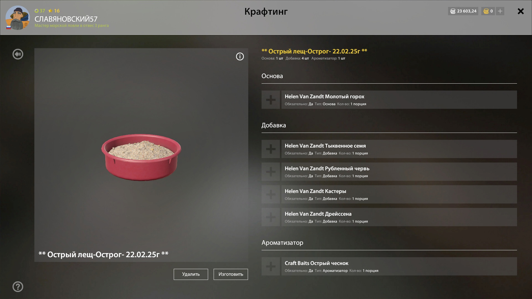Viewport: 532px width, 299px height.
Task: Select the Craft Baits Острый чеснок row
Action: (399, 266)
